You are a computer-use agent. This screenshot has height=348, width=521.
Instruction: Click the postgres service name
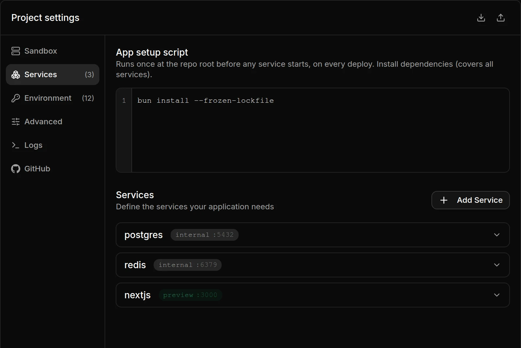[x=143, y=235]
